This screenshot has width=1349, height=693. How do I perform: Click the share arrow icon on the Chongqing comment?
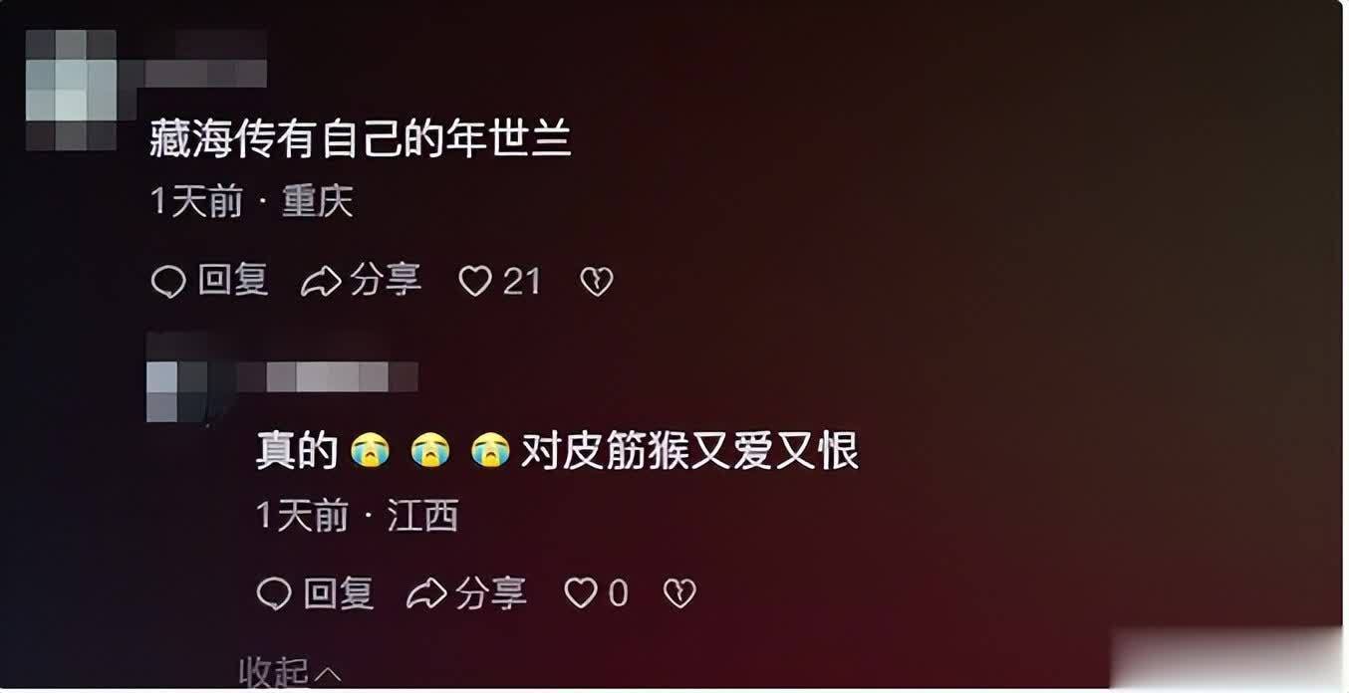click(321, 282)
